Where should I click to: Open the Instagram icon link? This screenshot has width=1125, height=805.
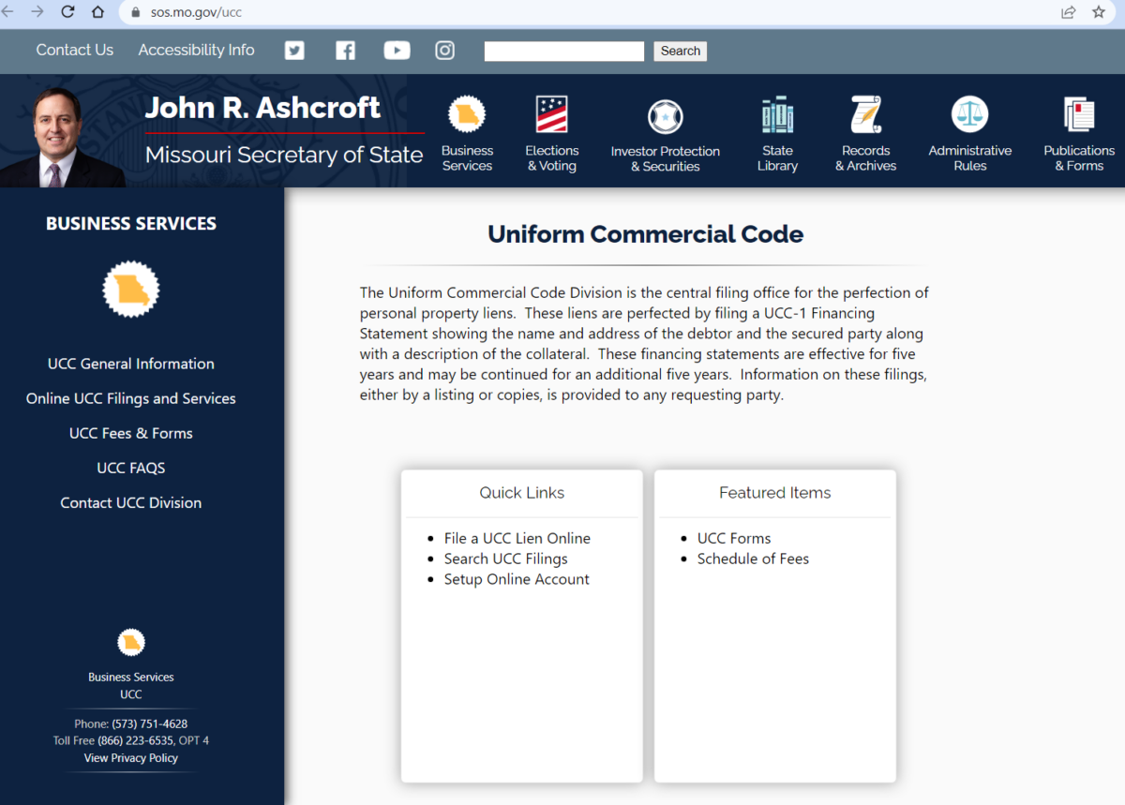pos(445,51)
